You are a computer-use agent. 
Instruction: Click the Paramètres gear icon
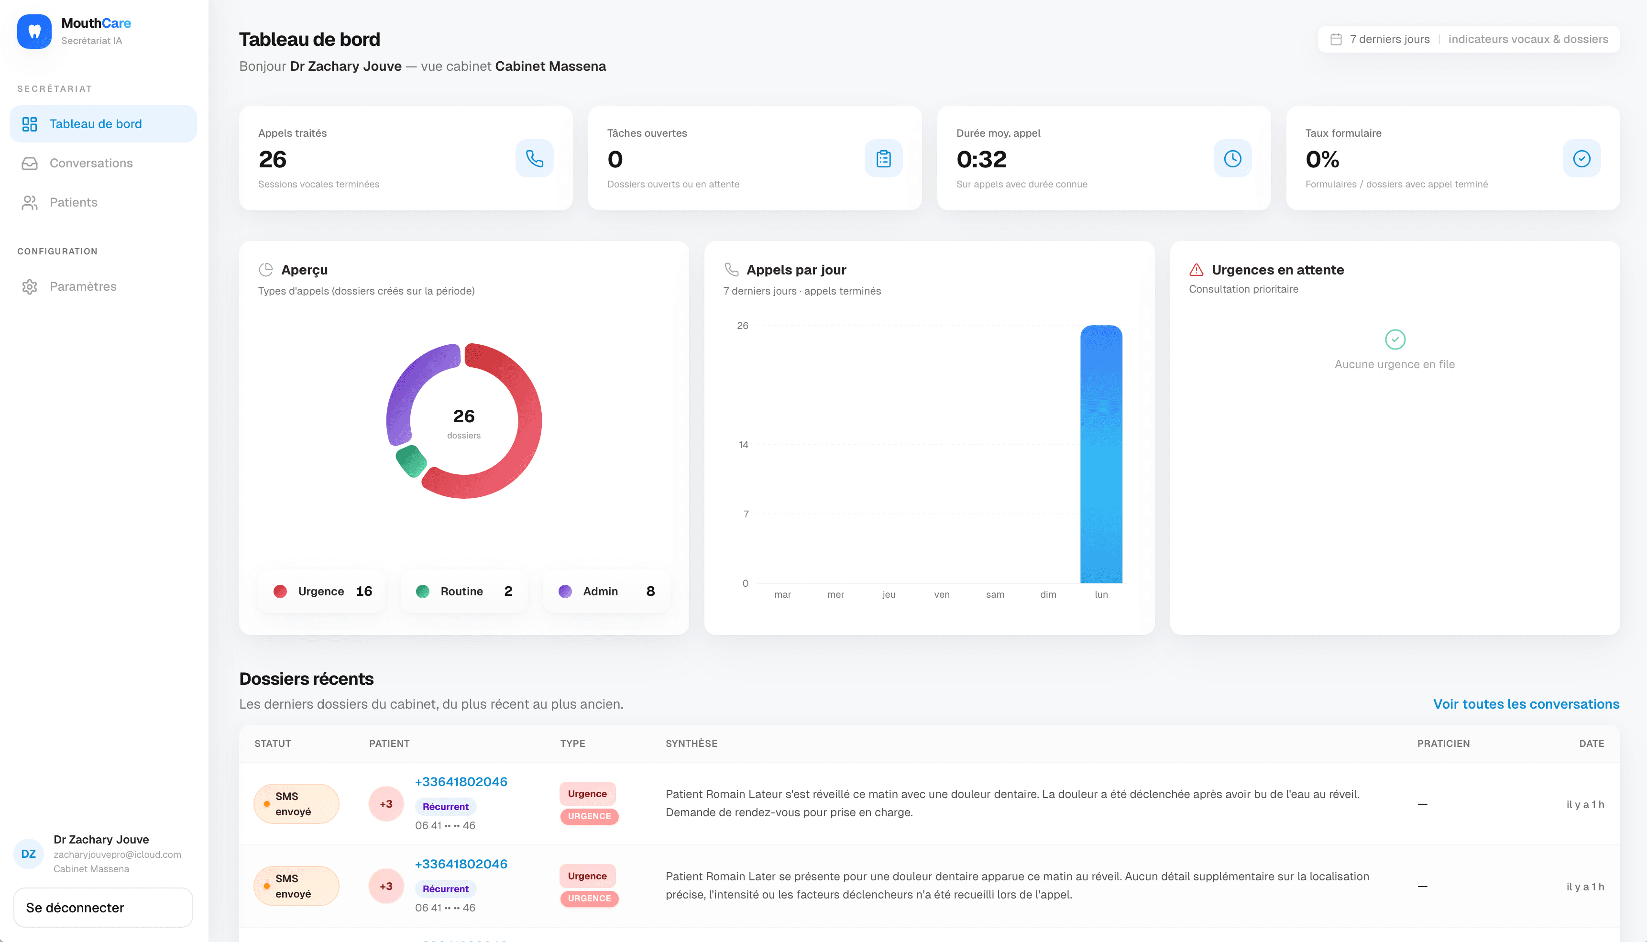(30, 286)
